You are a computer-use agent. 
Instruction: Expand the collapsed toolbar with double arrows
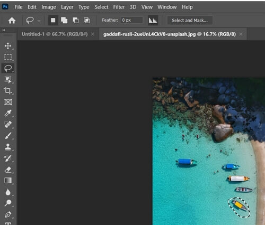(x=4, y=30)
